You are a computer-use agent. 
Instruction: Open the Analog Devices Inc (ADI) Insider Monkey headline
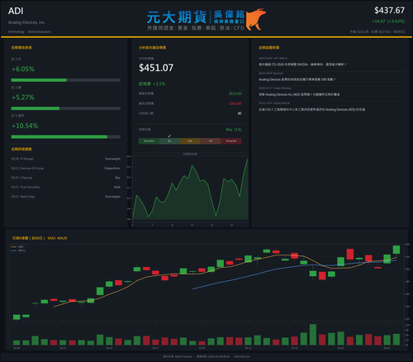pyautogui.click(x=299, y=94)
